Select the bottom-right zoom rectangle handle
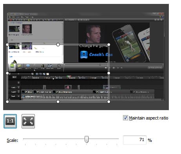The width and height of the screenshot is (181, 154). (x=109, y=101)
